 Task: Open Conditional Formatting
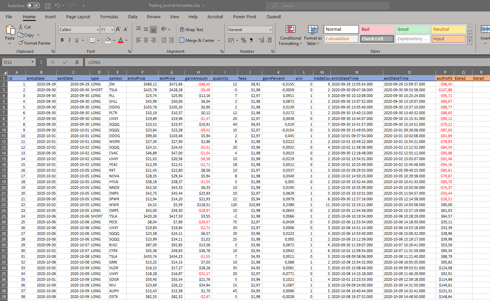291,35
